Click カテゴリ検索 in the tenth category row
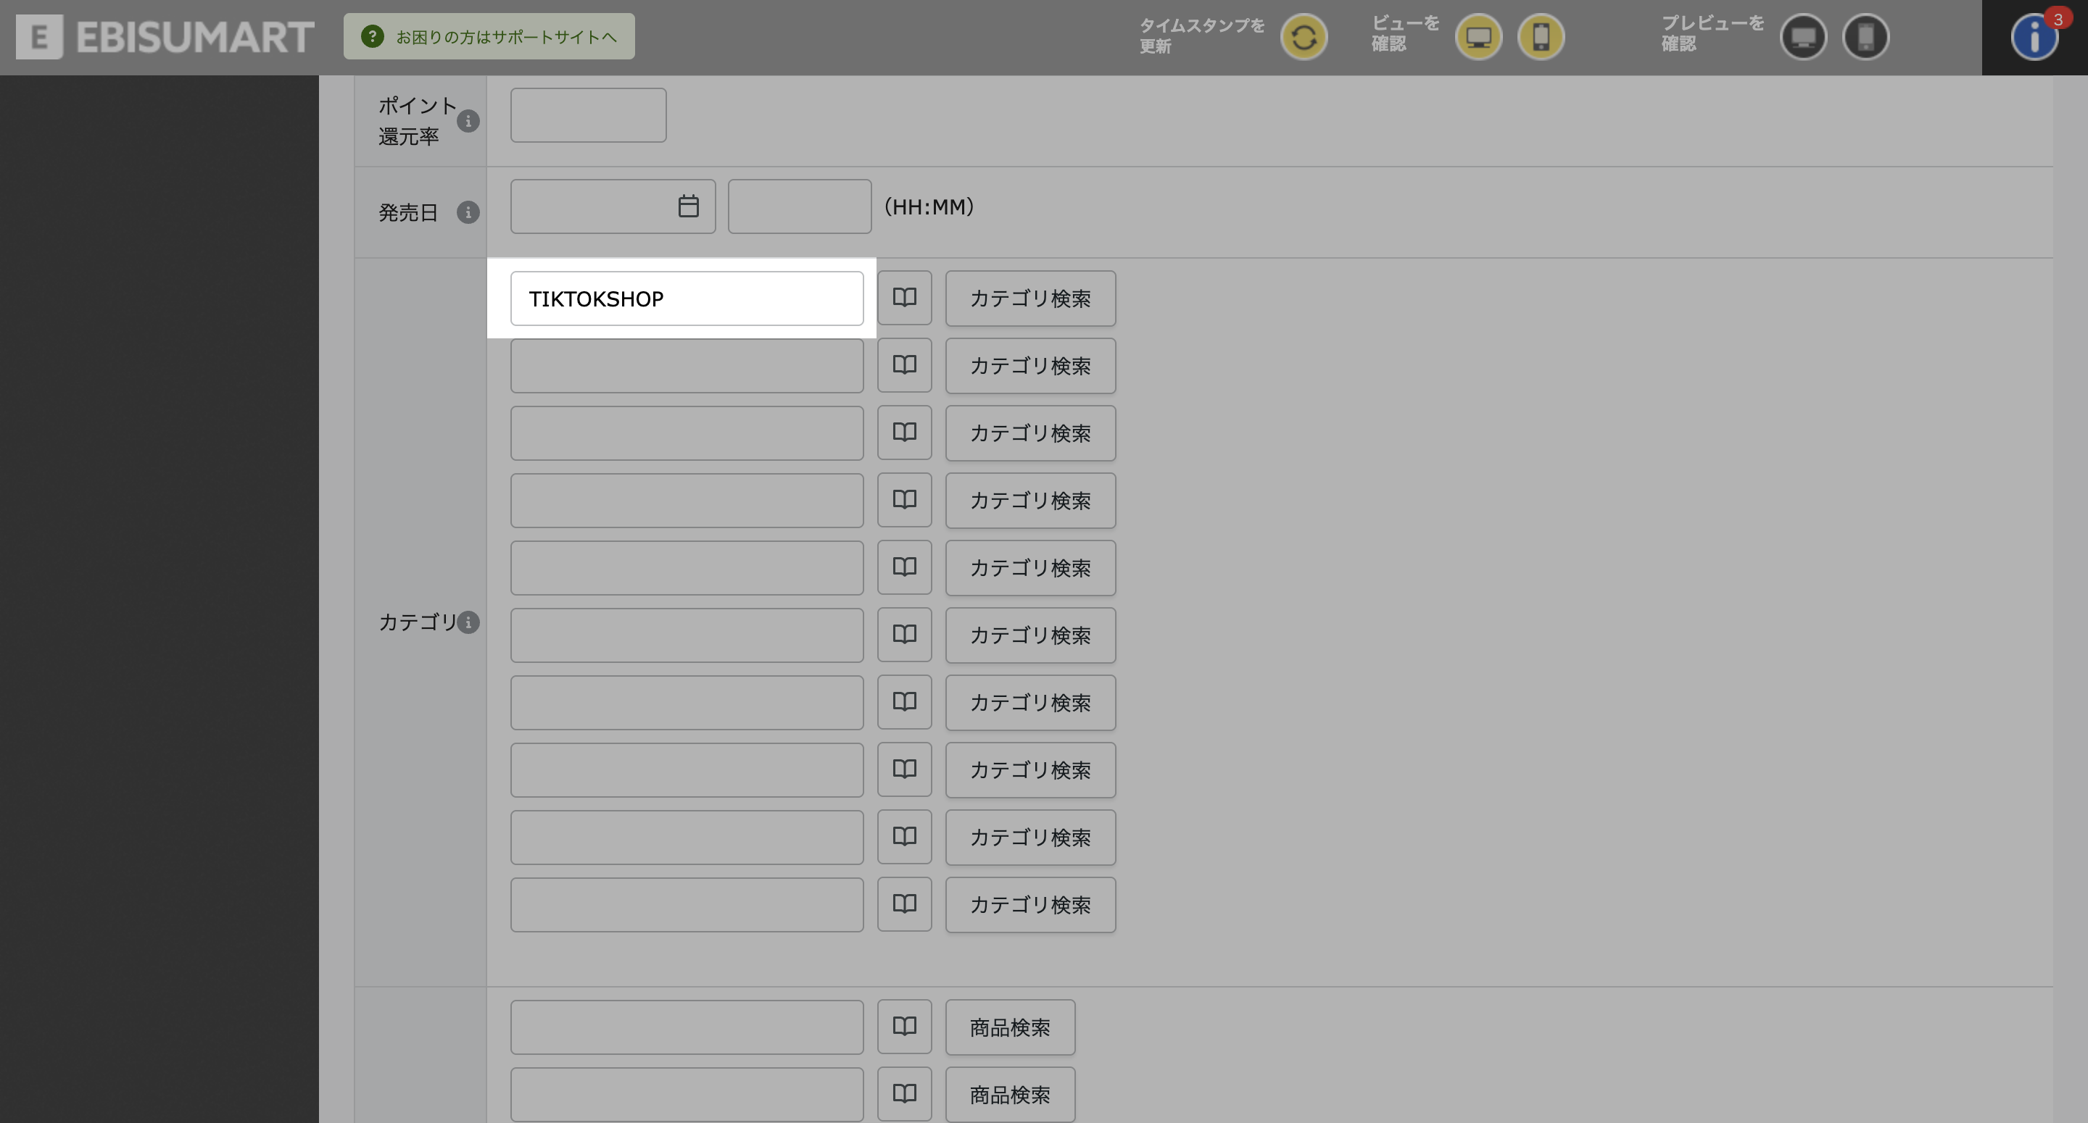 coord(1030,903)
